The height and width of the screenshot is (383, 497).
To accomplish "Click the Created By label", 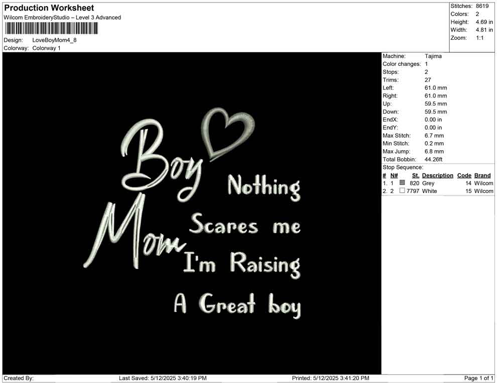I will point(19,378).
